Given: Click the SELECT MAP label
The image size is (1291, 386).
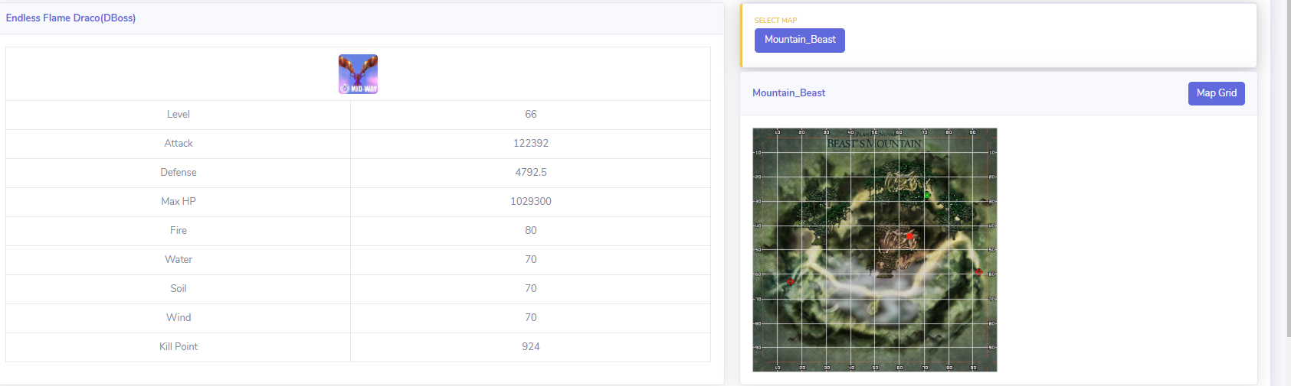Looking at the screenshot, I should 775,21.
